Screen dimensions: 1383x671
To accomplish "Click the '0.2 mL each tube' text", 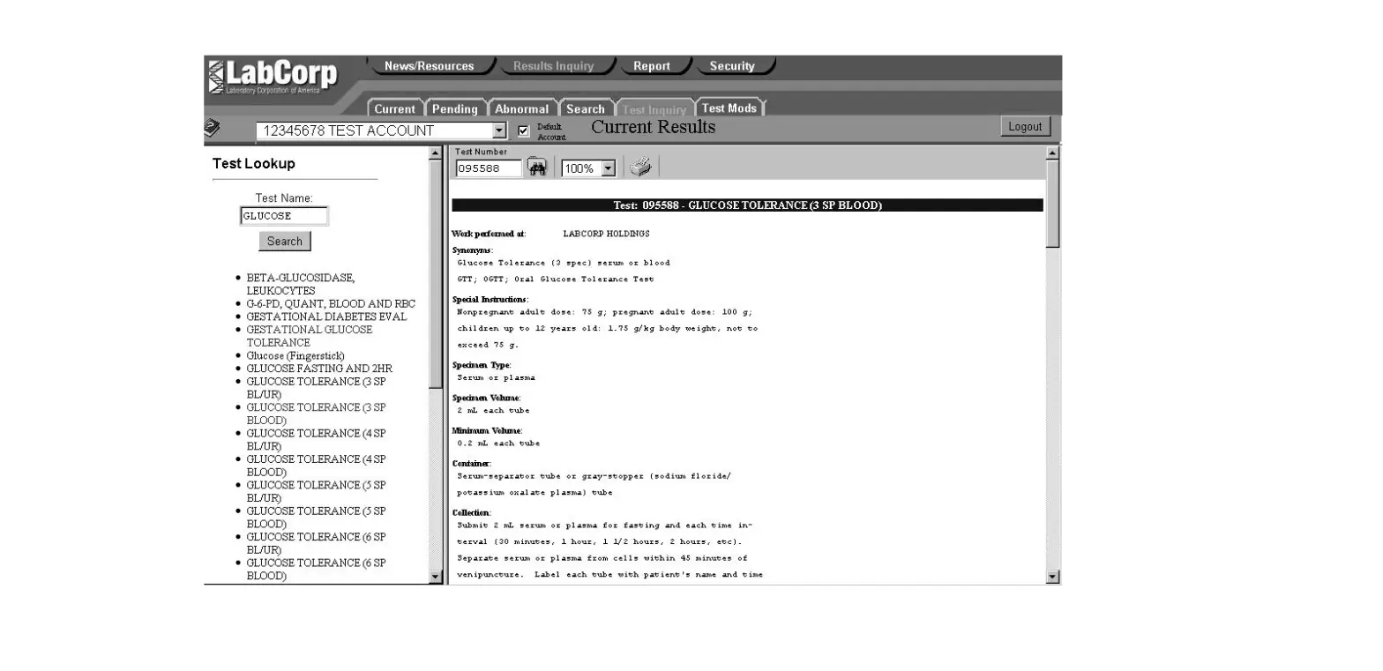I will (x=498, y=444).
